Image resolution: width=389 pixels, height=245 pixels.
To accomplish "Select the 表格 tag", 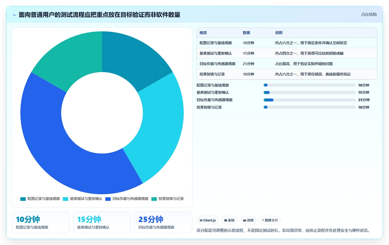I will coord(229,220).
